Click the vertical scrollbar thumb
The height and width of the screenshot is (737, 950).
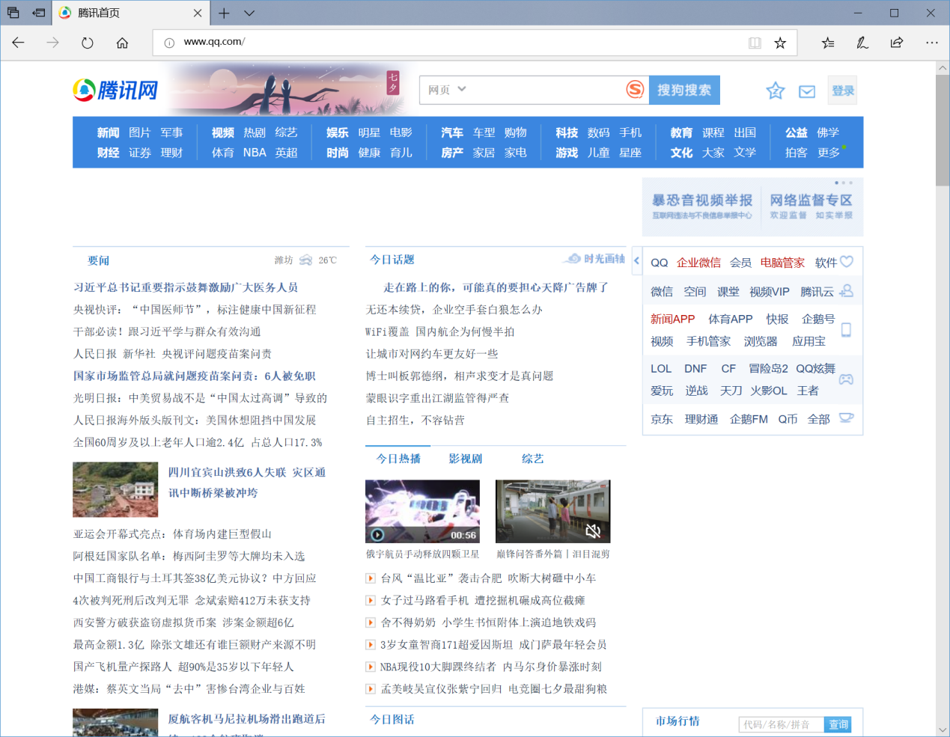pos(943,130)
